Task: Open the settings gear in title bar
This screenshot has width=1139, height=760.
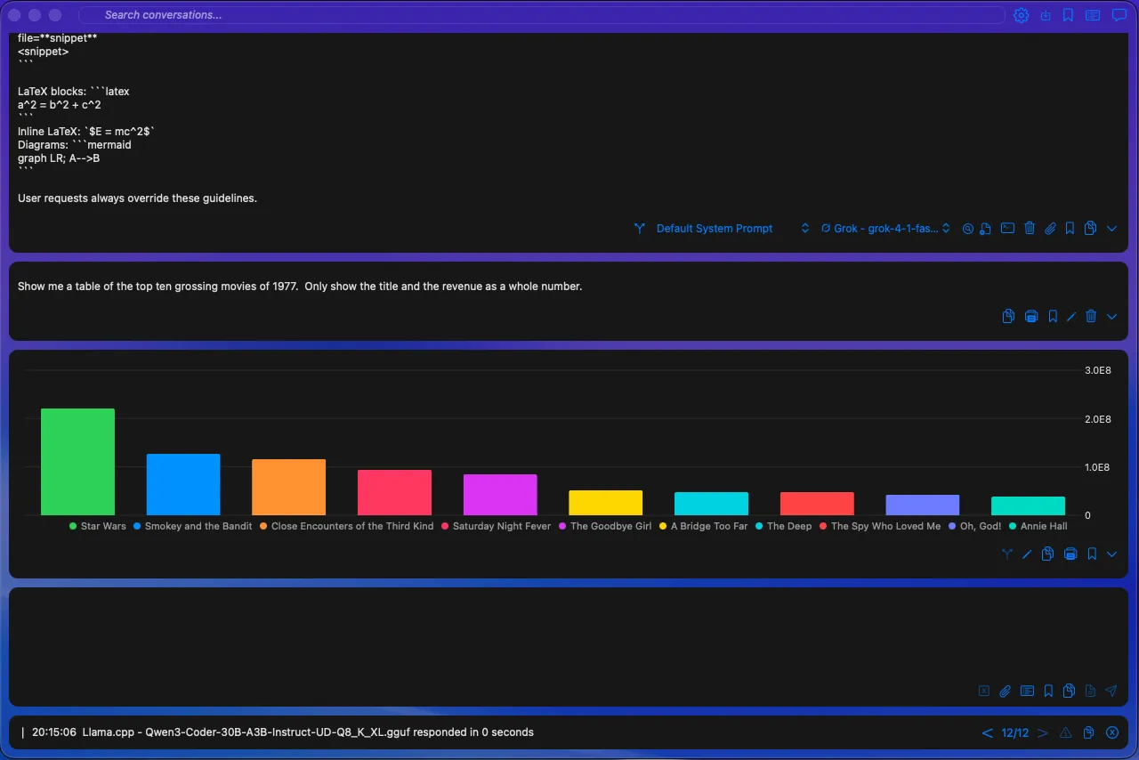Action: (1021, 15)
